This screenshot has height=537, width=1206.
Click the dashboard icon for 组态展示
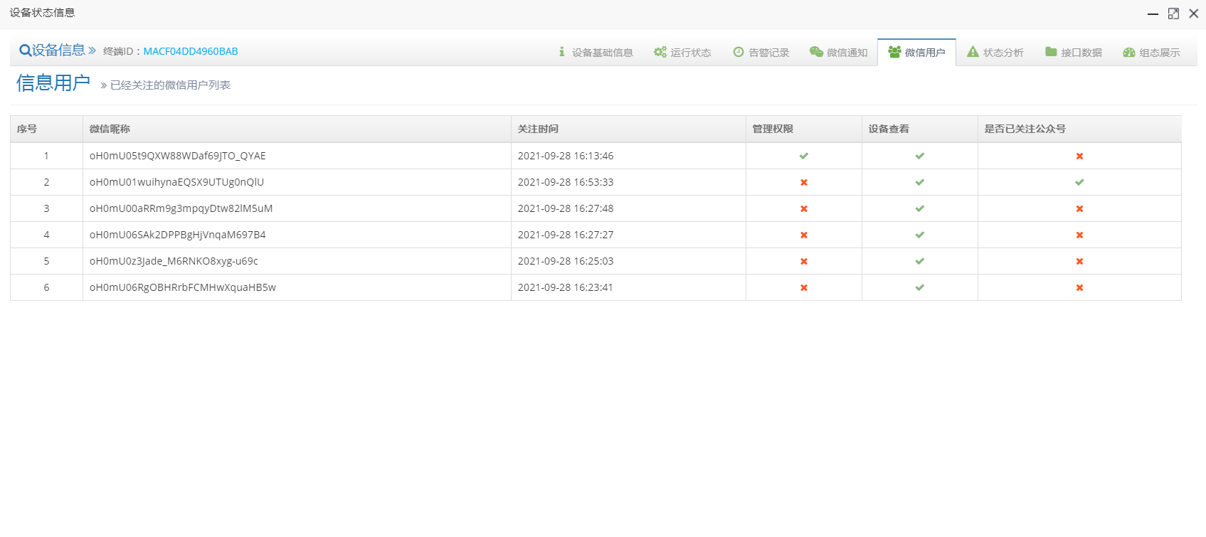click(x=1129, y=53)
